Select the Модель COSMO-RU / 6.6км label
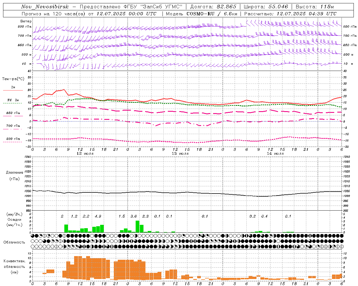 tap(202, 14)
